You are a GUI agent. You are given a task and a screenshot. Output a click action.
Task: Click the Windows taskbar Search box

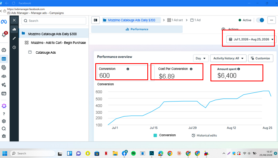pos(33,153)
